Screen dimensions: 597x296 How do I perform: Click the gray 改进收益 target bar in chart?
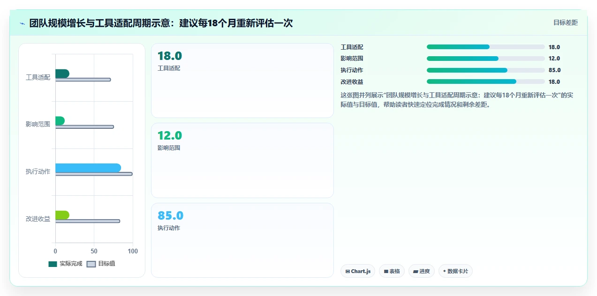[x=88, y=221]
